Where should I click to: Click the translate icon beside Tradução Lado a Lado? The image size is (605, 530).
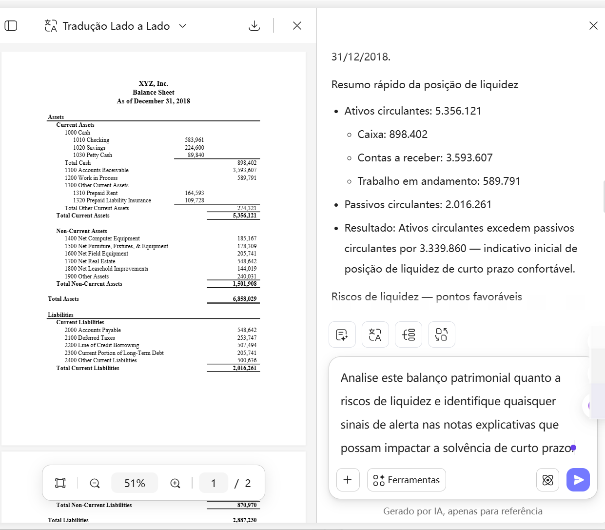tap(50, 26)
